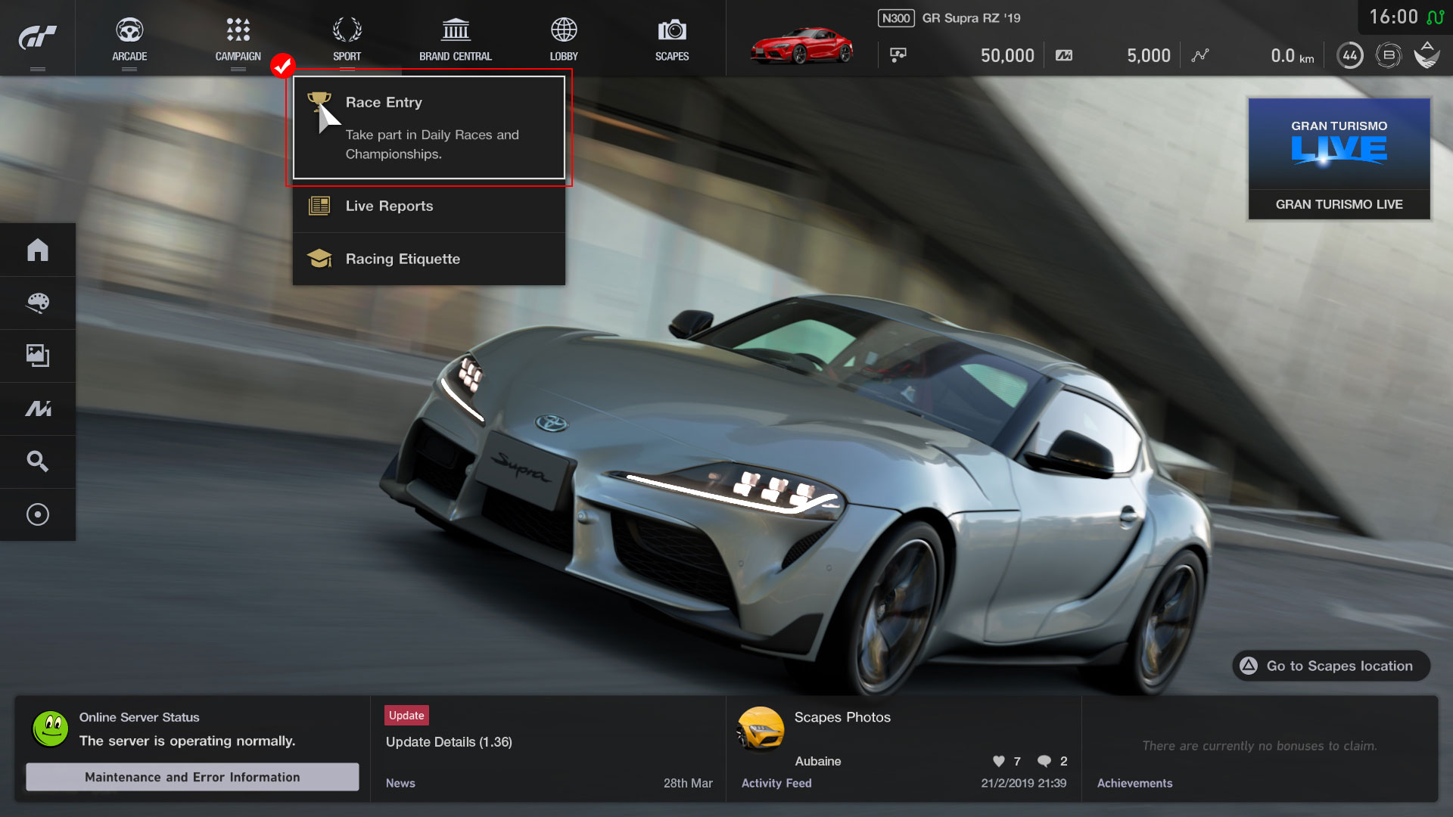The width and height of the screenshot is (1453, 817).
Task: Open the Lobby globe icon
Action: tap(564, 30)
